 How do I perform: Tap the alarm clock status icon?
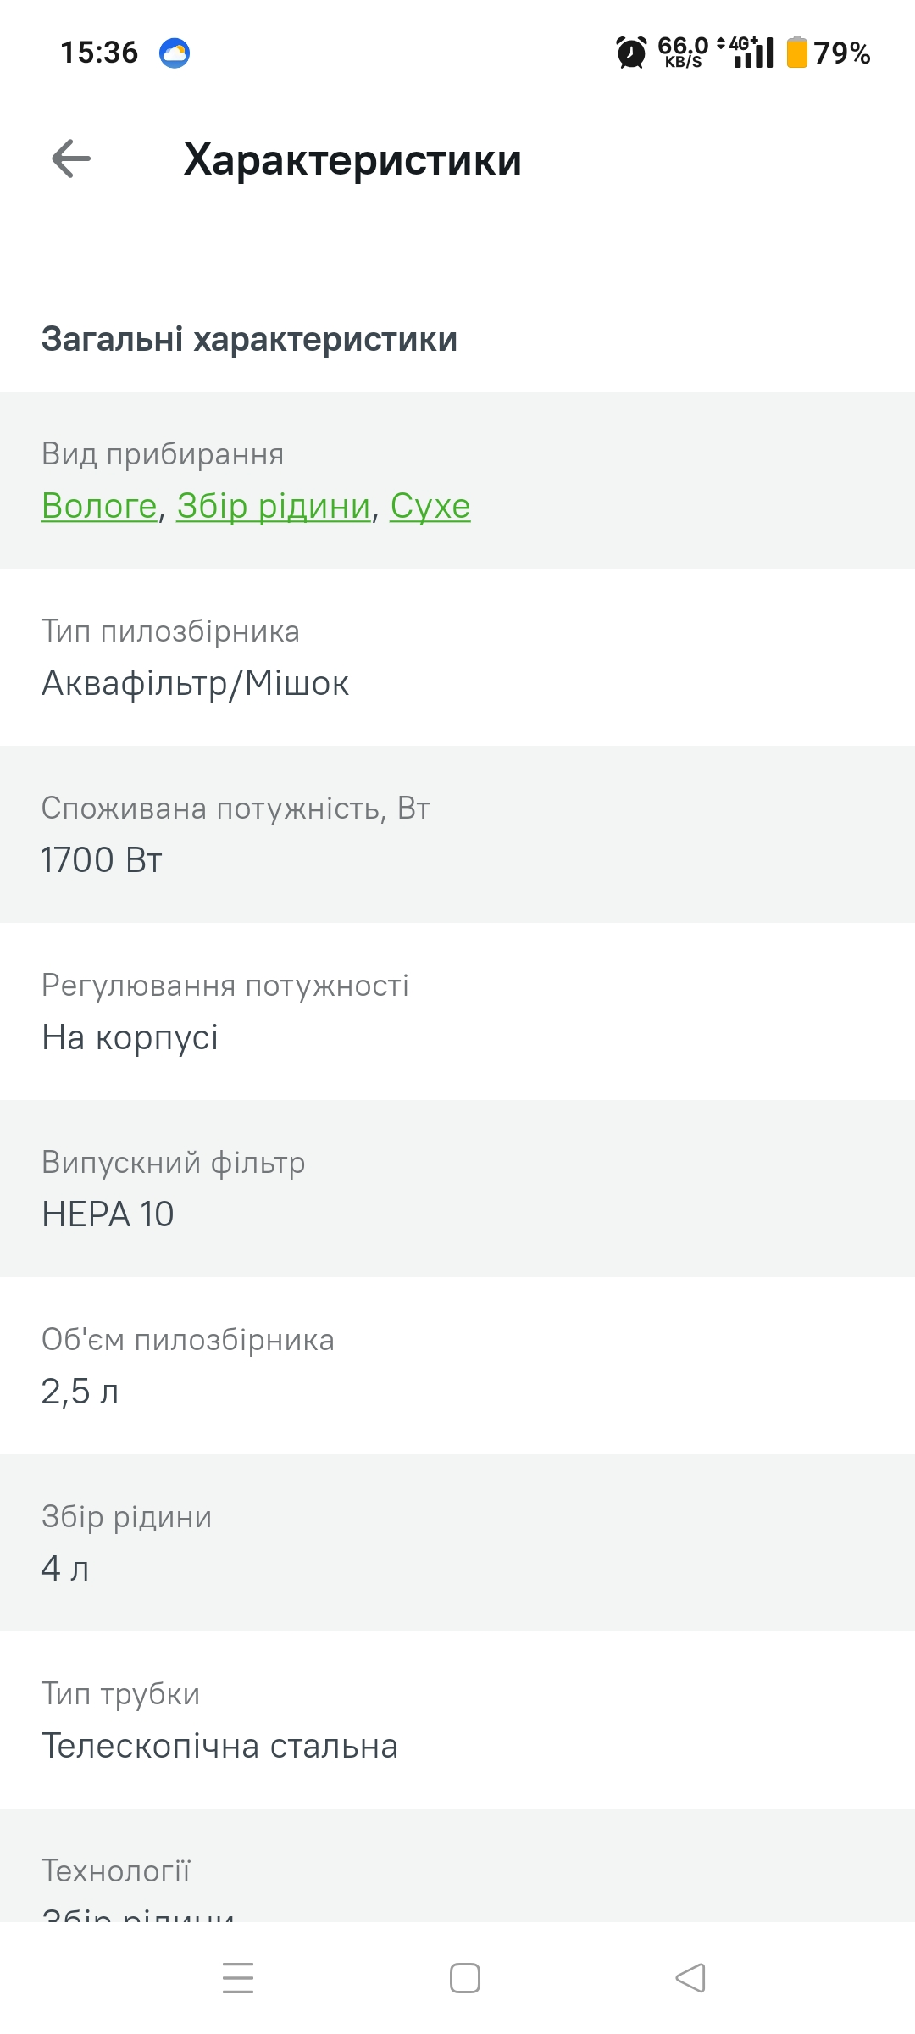pyautogui.click(x=631, y=53)
